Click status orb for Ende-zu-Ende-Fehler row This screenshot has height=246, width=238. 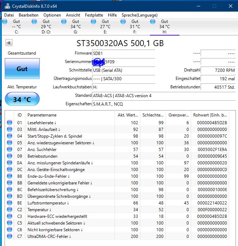pos(10,176)
